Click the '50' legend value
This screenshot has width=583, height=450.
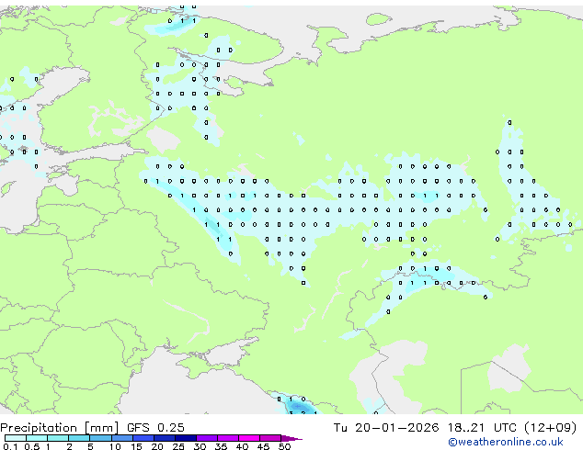(284, 446)
